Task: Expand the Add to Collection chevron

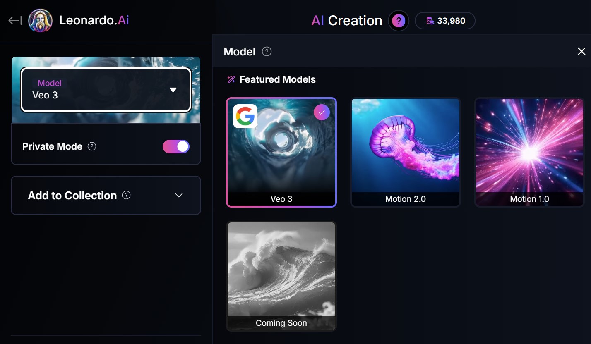Action: [x=179, y=195]
